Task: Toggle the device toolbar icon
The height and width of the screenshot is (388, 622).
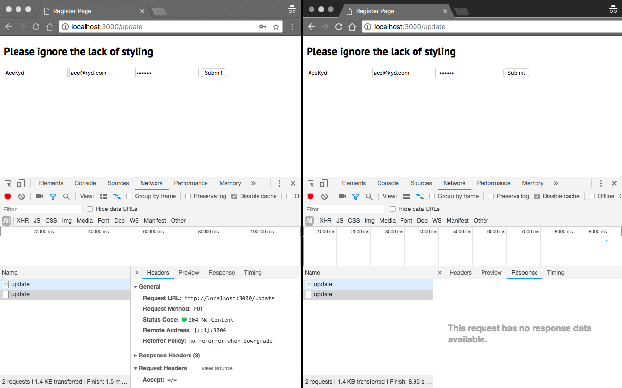Action: (20, 183)
